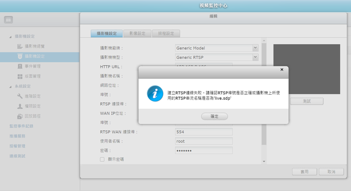The image size is (351, 191).
Task: Cancel editing with 取消 button
Action: coord(331,172)
